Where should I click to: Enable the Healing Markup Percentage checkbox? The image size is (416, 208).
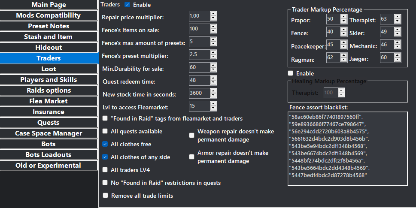pos(291,73)
